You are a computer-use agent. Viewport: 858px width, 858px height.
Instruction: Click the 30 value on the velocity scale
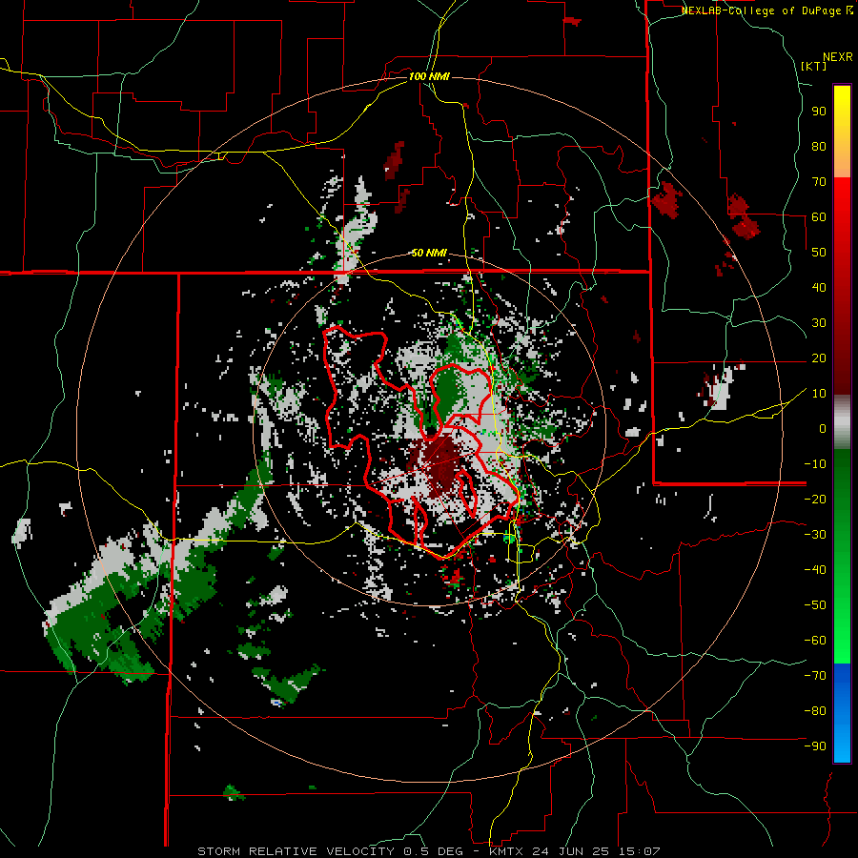[x=819, y=323]
